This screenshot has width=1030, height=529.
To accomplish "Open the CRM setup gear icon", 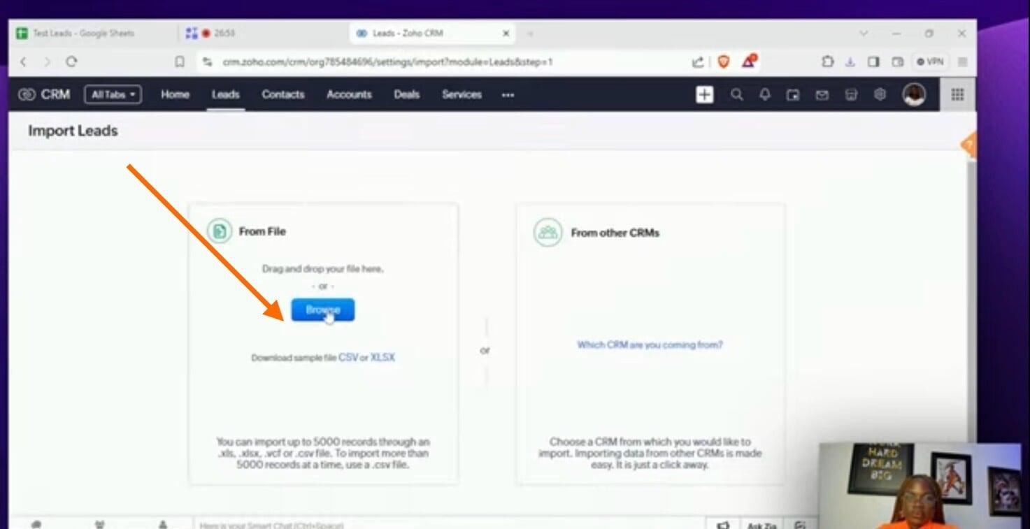I will [880, 94].
